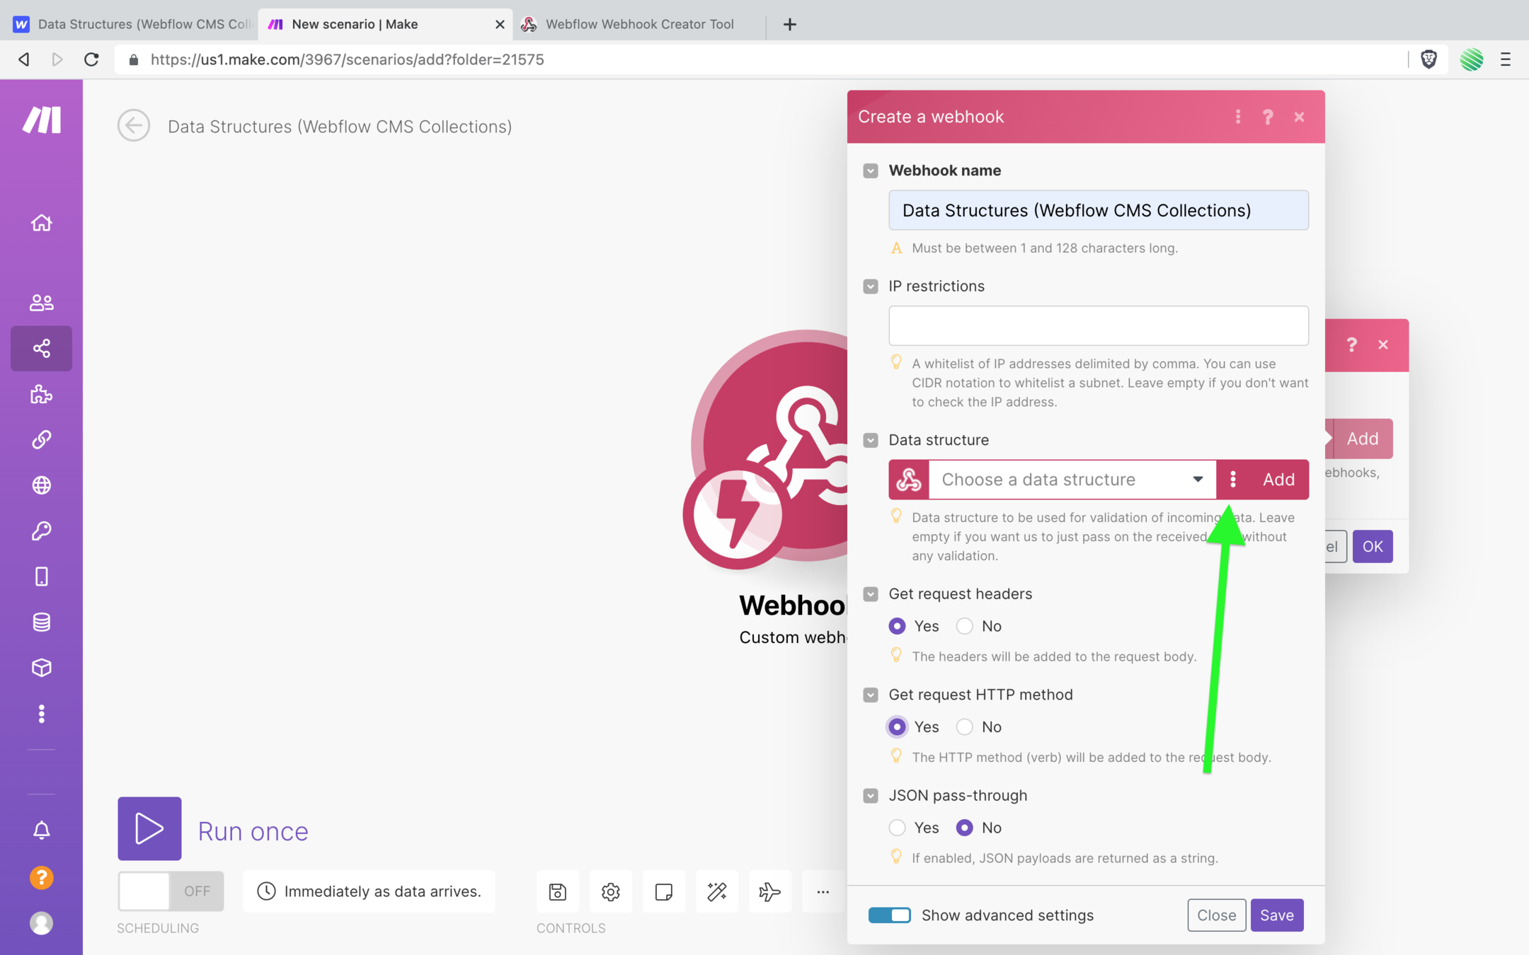The height and width of the screenshot is (955, 1529).
Task: Open Create a webhook help question mark
Action: click(x=1268, y=117)
